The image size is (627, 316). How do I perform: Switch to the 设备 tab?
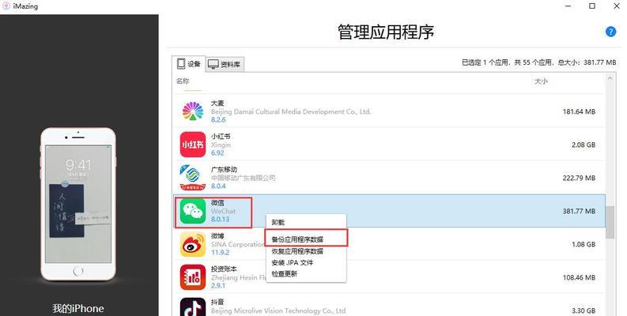tap(189, 64)
